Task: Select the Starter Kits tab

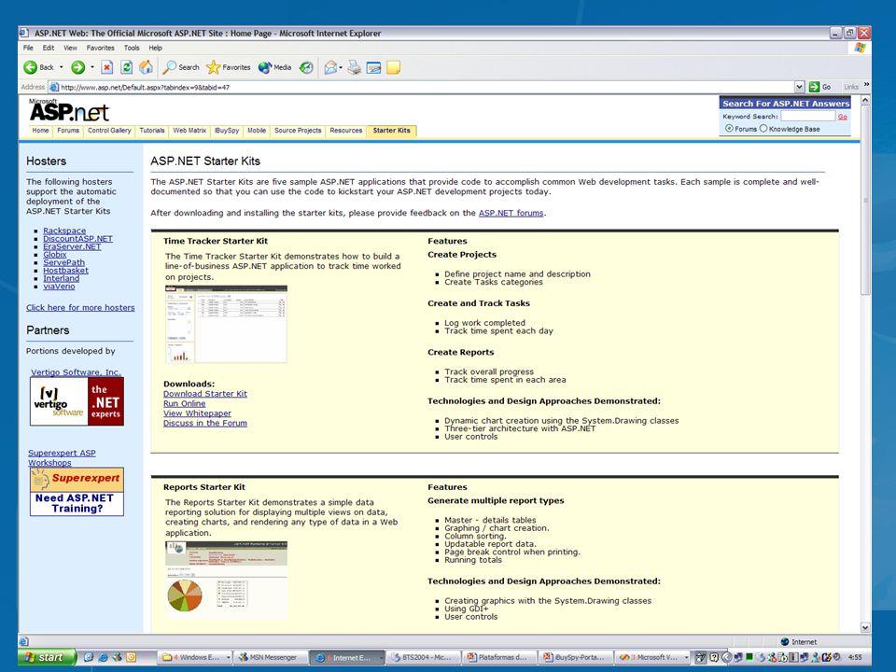Action: tap(391, 131)
